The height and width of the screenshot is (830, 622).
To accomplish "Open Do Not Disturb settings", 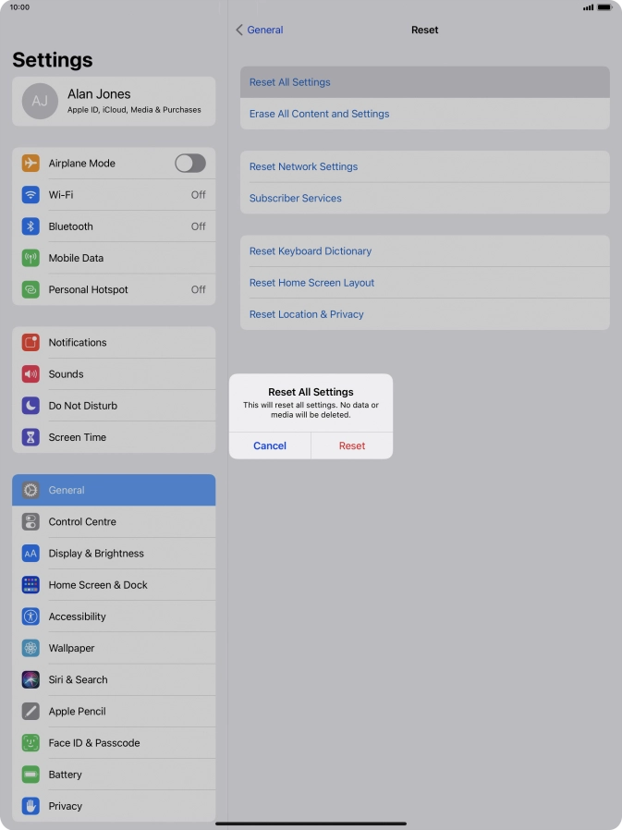I will (x=114, y=406).
